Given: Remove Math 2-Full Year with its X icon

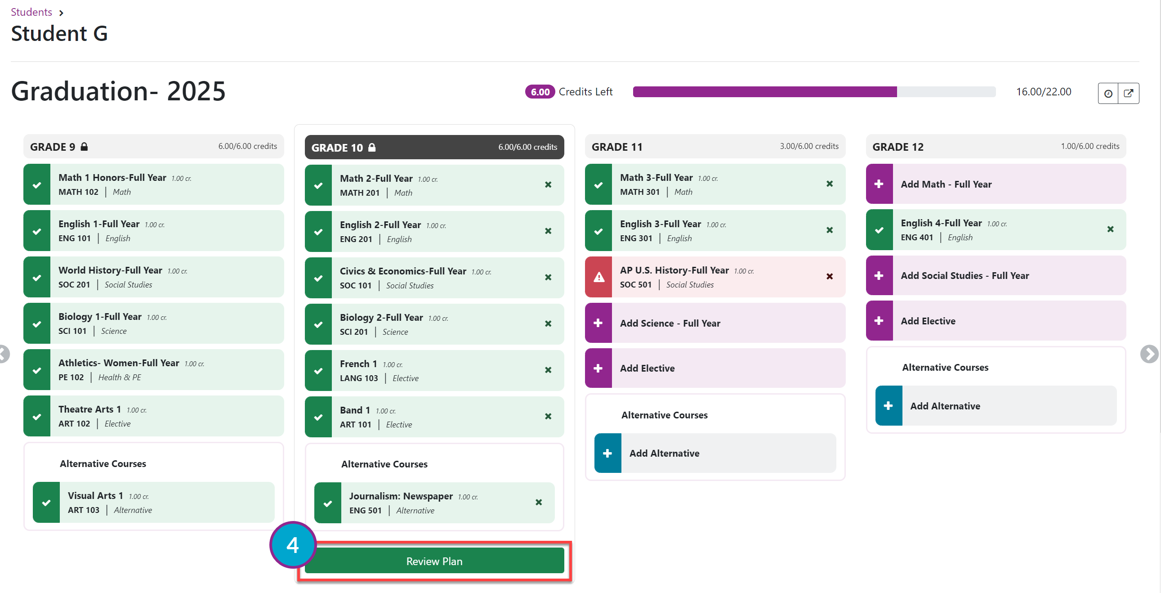Looking at the screenshot, I should tap(548, 184).
